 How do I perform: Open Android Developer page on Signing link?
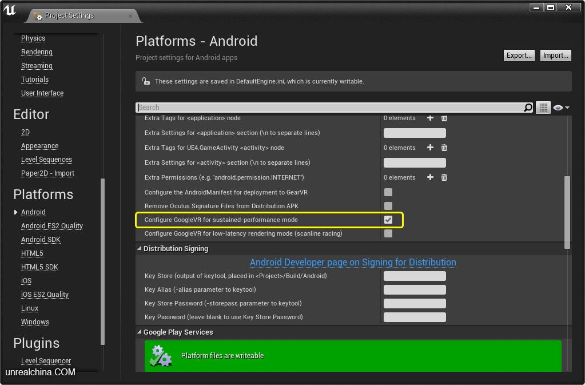click(353, 262)
